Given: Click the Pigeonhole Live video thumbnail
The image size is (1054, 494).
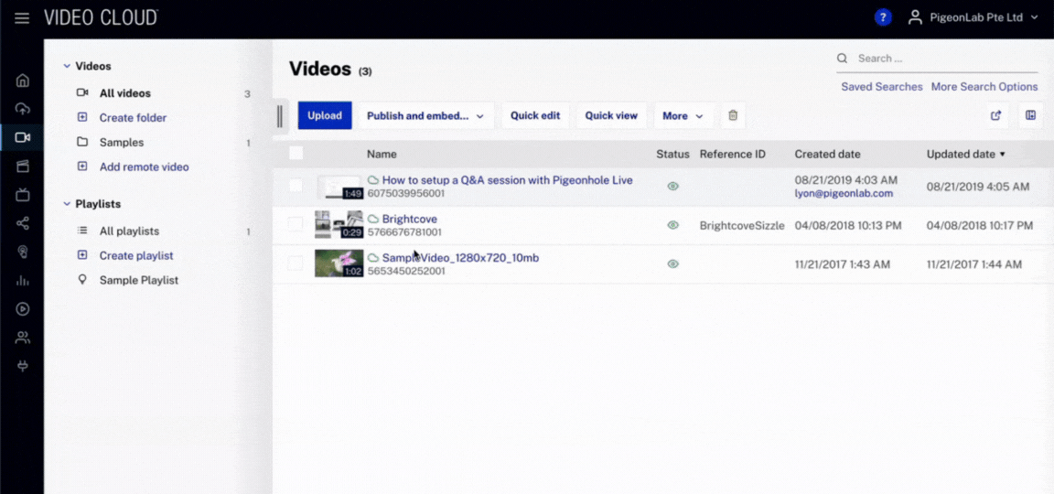Looking at the screenshot, I should pyautogui.click(x=340, y=187).
